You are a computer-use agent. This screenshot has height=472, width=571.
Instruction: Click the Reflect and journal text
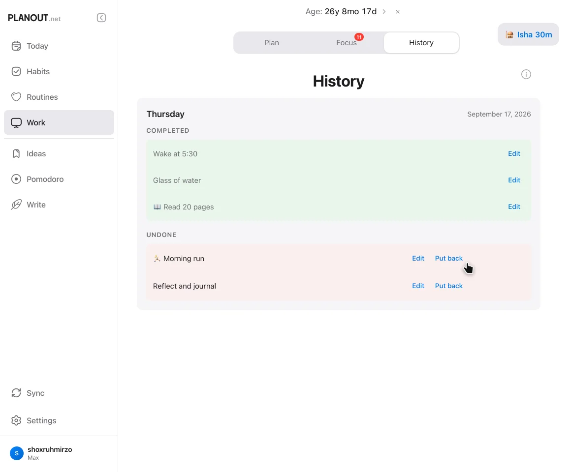pos(184,286)
